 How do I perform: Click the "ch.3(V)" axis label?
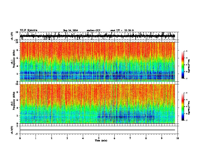12,130
